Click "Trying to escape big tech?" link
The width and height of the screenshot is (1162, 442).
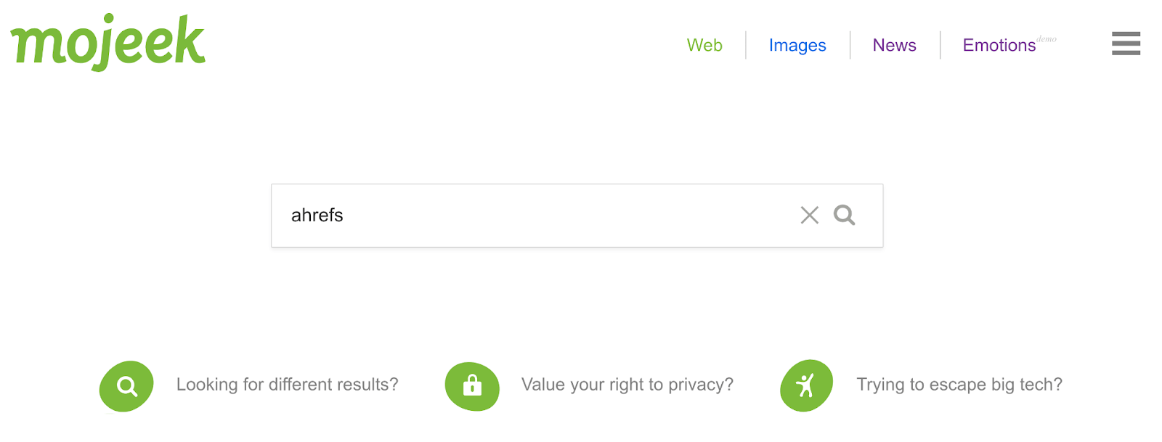959,385
